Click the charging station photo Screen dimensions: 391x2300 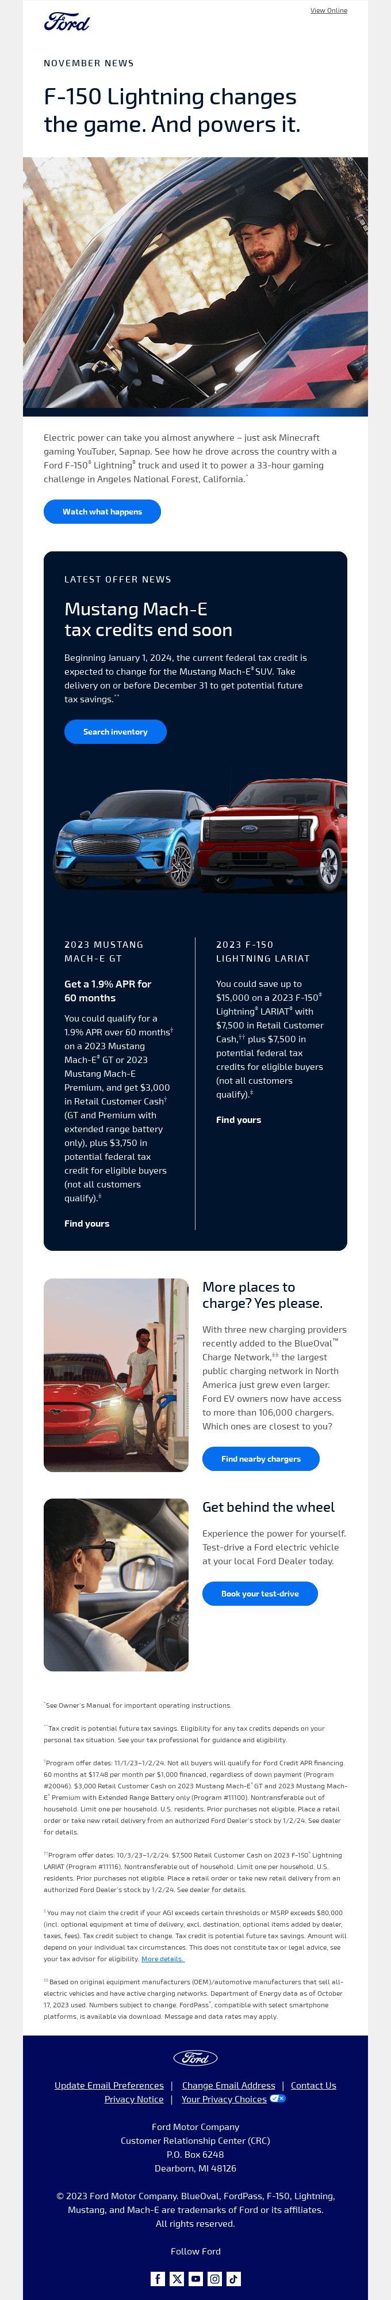116,1375
